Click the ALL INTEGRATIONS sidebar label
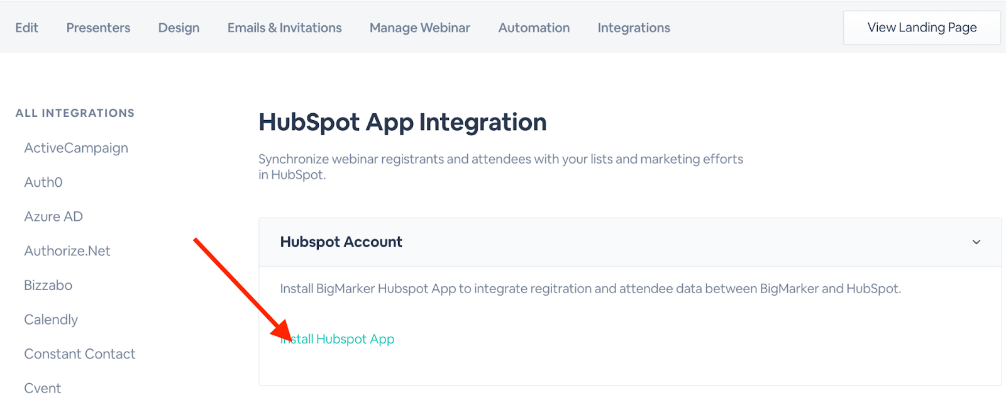 [x=75, y=113]
